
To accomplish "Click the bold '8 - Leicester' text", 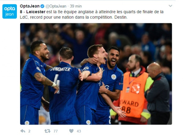I will click(x=33, y=12).
